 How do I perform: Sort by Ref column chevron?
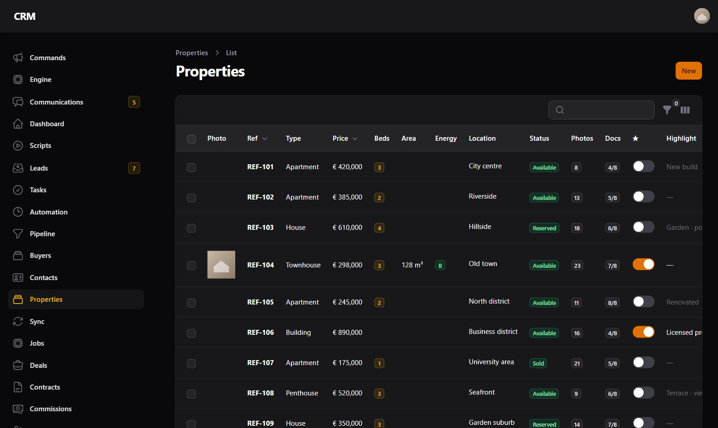click(x=265, y=138)
